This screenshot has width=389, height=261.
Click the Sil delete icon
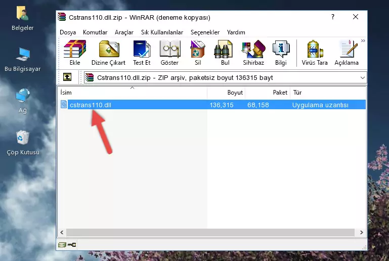pos(198,53)
